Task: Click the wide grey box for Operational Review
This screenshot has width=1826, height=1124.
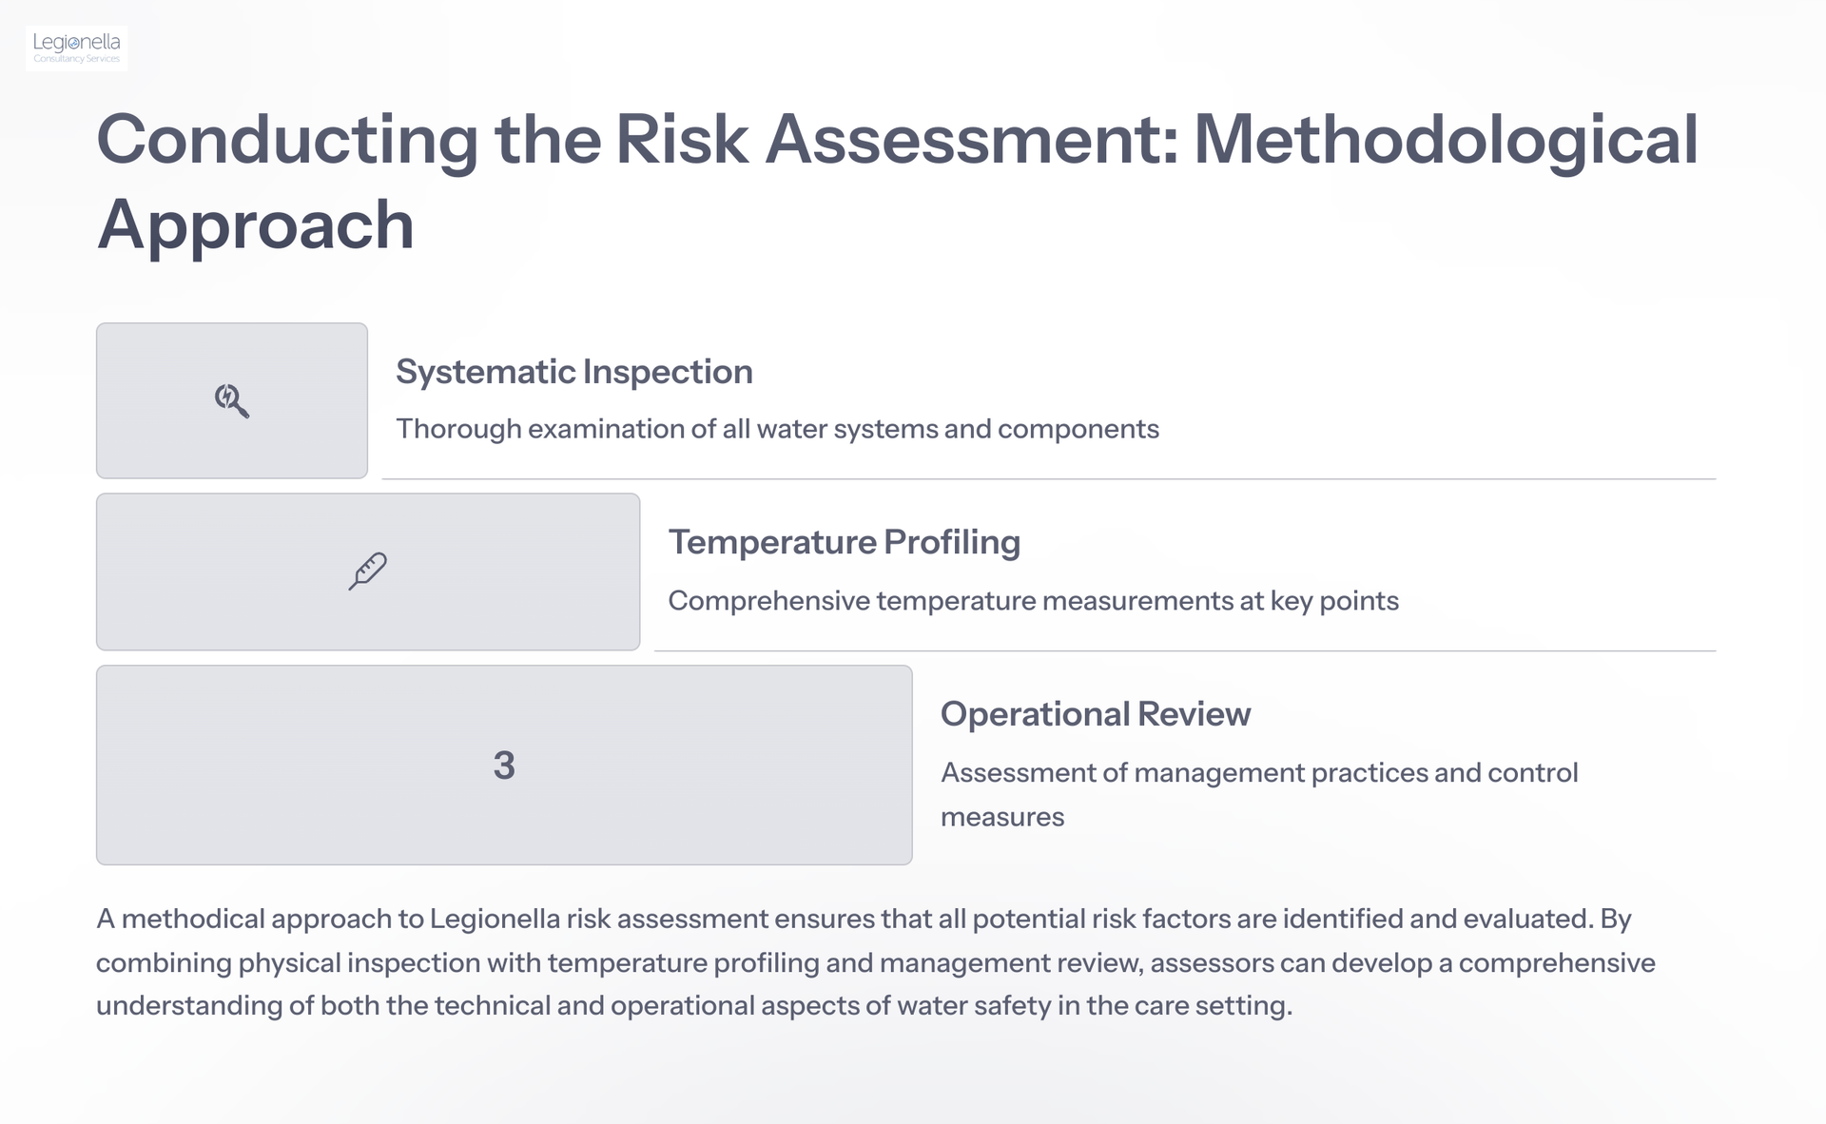Action: click(504, 765)
